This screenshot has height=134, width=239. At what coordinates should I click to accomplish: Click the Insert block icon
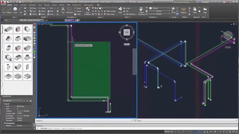tap(120, 10)
